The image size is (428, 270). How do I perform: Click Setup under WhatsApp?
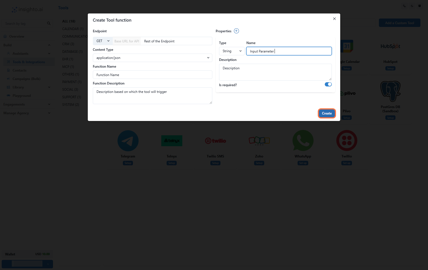click(x=303, y=163)
